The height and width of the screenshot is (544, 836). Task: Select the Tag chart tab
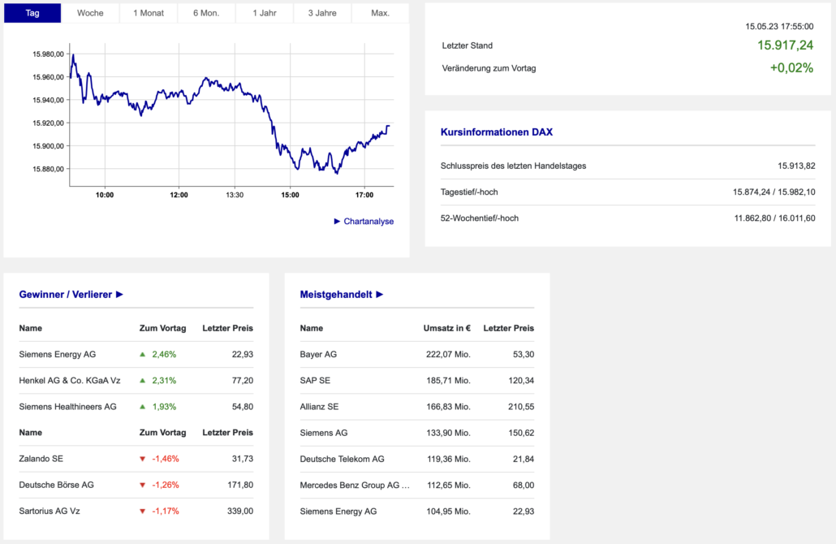[x=32, y=13]
